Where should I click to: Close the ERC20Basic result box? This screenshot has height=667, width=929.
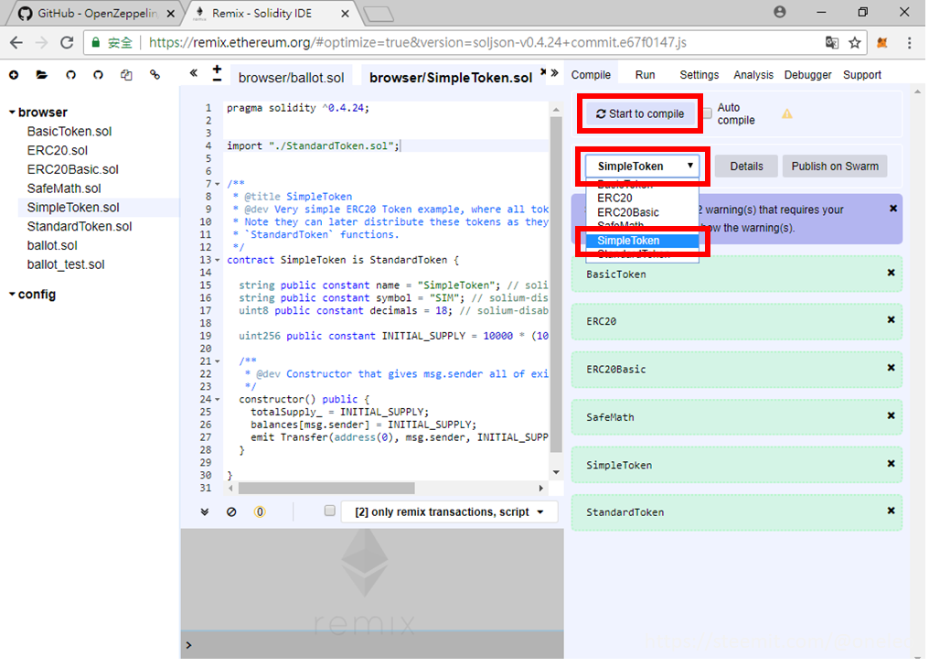(891, 368)
